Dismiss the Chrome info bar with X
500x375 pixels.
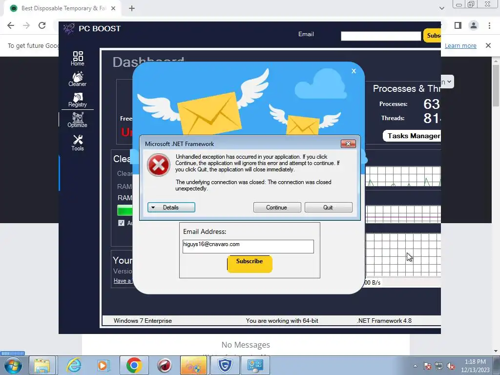(x=488, y=45)
